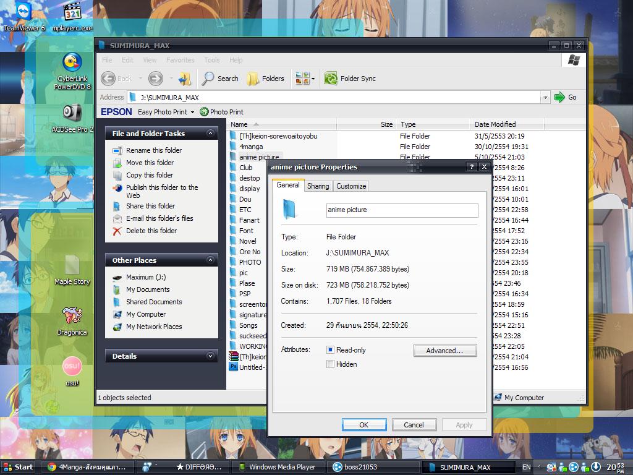The width and height of the screenshot is (633, 475).
Task: Click the Back arrow in Explorer toolbar
Action: [108, 79]
